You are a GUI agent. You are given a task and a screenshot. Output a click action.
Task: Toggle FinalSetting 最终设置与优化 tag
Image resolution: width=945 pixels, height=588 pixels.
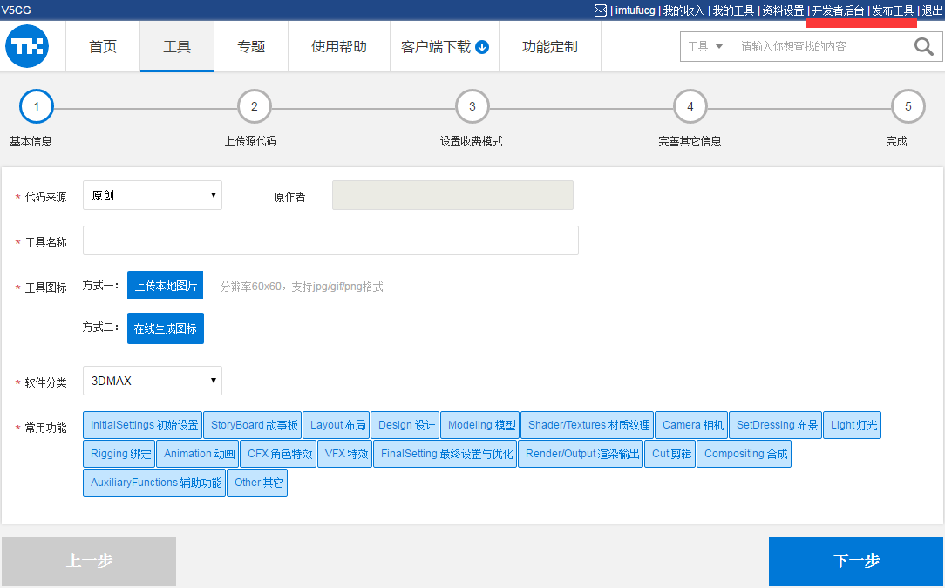(446, 454)
